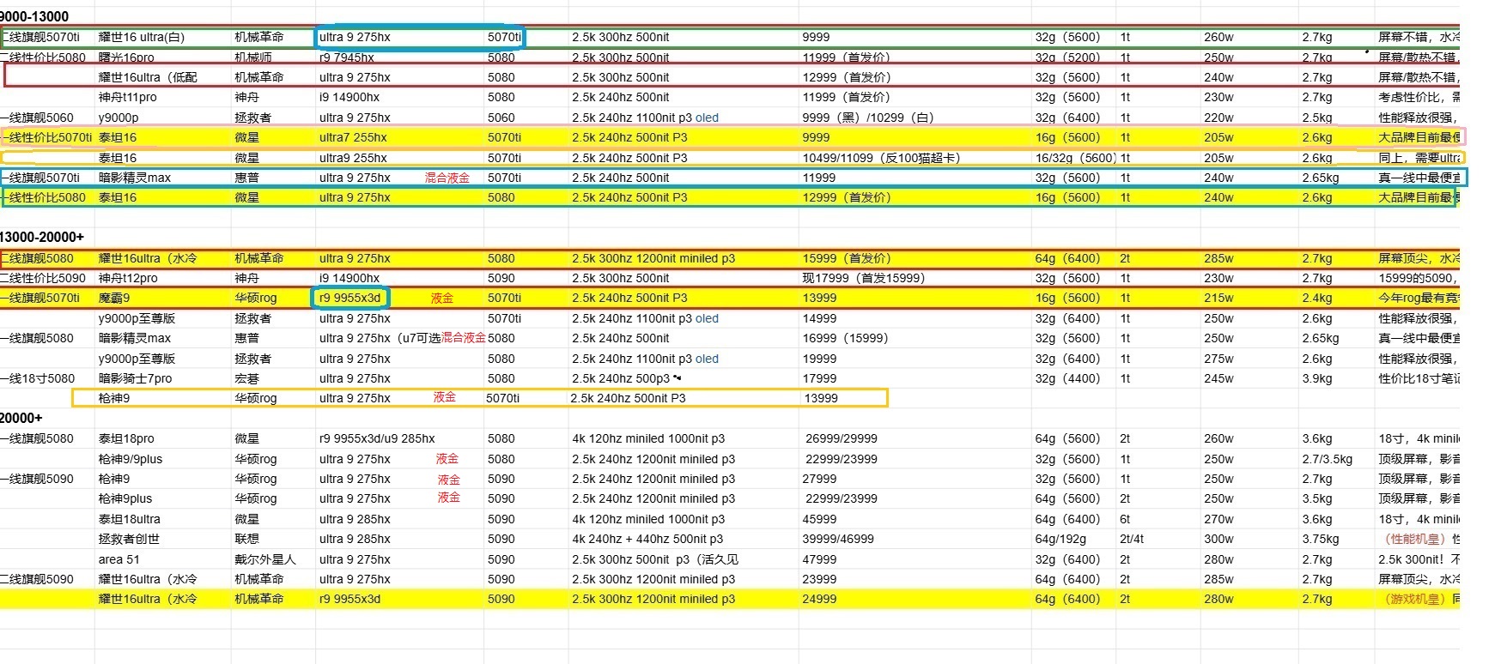Screen dimensions: 1495x664
Task: Select the 2t/4t storage cell
Action: point(1131,539)
